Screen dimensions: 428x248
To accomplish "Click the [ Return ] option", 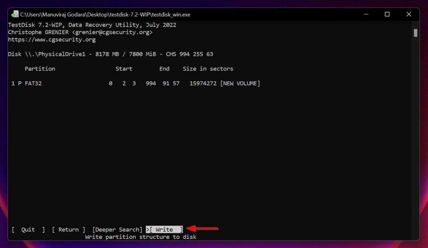I will [68, 229].
